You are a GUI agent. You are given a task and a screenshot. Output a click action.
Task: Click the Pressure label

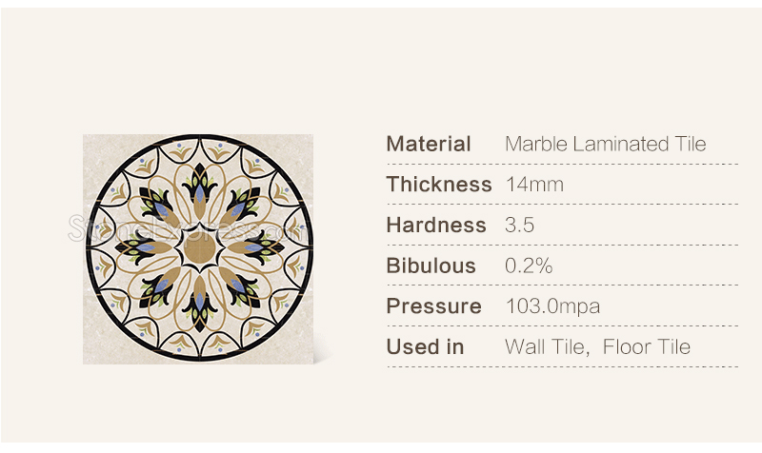[434, 306]
